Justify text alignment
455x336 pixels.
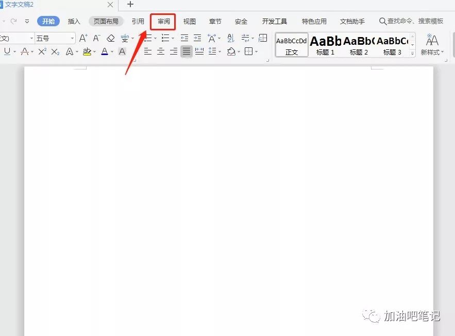pyautogui.click(x=187, y=51)
